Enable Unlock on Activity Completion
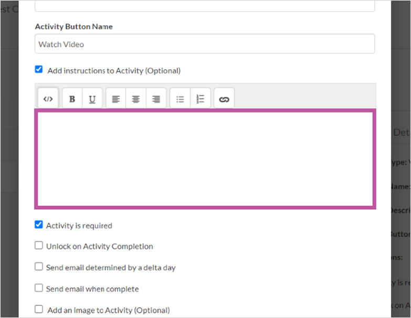 pyautogui.click(x=39, y=246)
